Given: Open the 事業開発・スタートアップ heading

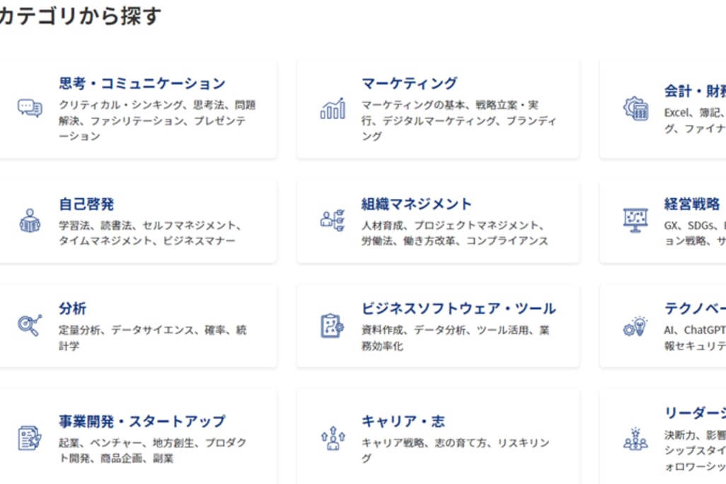Looking at the screenshot, I should [x=142, y=422].
